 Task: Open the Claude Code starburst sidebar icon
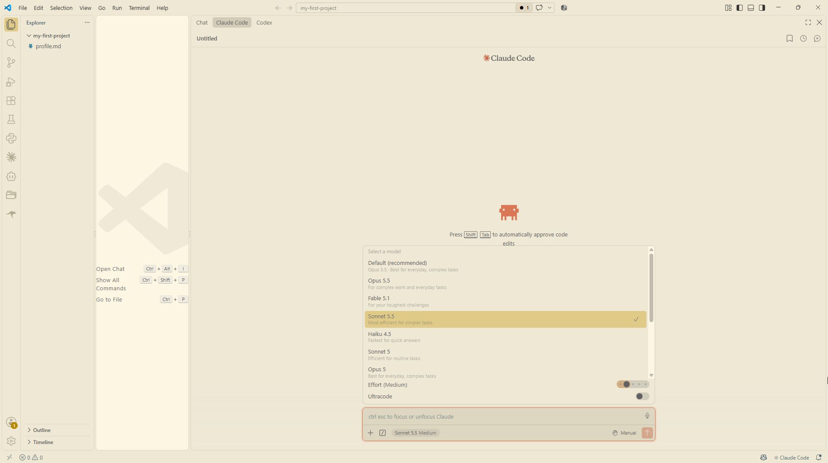click(x=11, y=157)
